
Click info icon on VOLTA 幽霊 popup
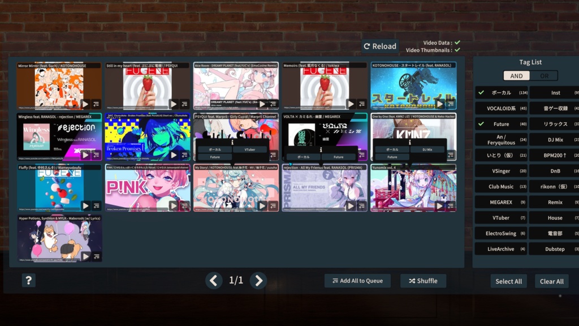[x=321, y=149]
